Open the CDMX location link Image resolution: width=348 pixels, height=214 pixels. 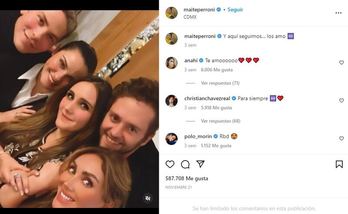[x=190, y=17]
